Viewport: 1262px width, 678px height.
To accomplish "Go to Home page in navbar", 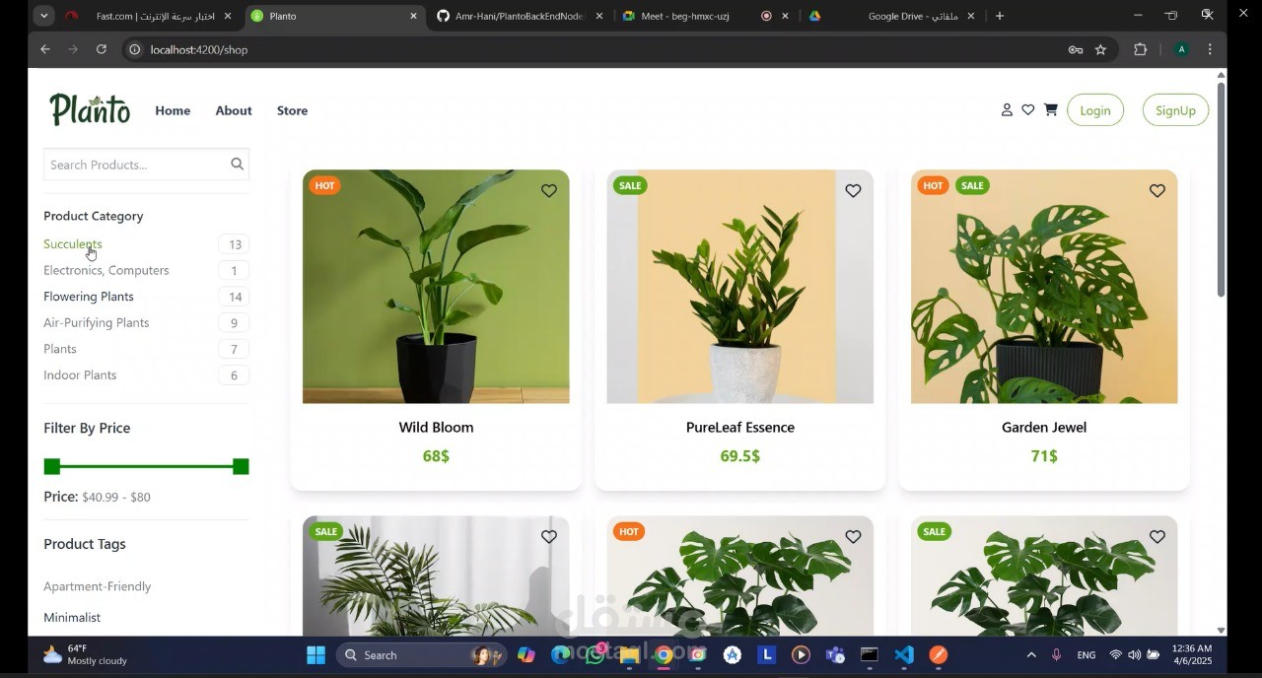I will (x=173, y=110).
